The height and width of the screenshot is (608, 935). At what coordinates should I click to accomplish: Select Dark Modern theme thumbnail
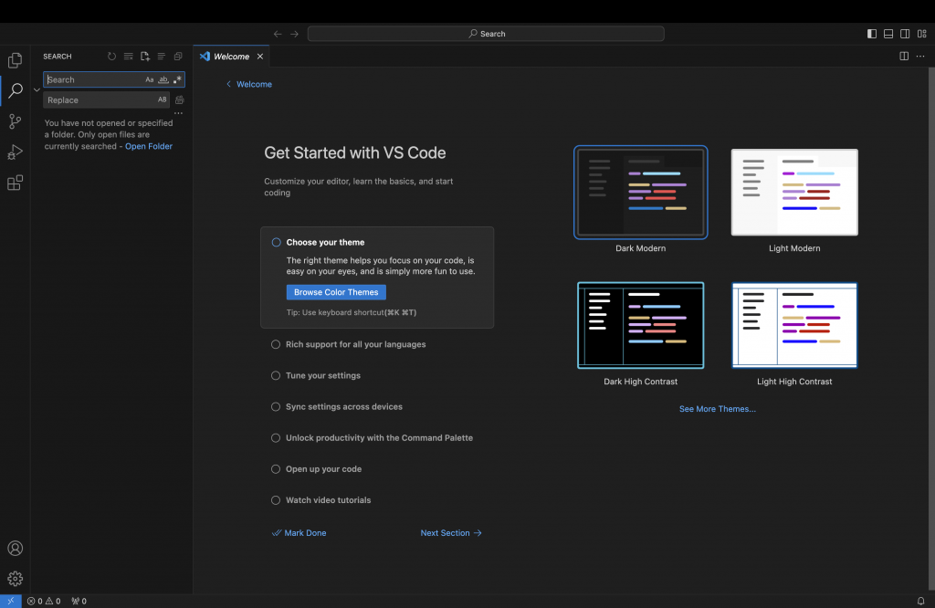click(640, 192)
